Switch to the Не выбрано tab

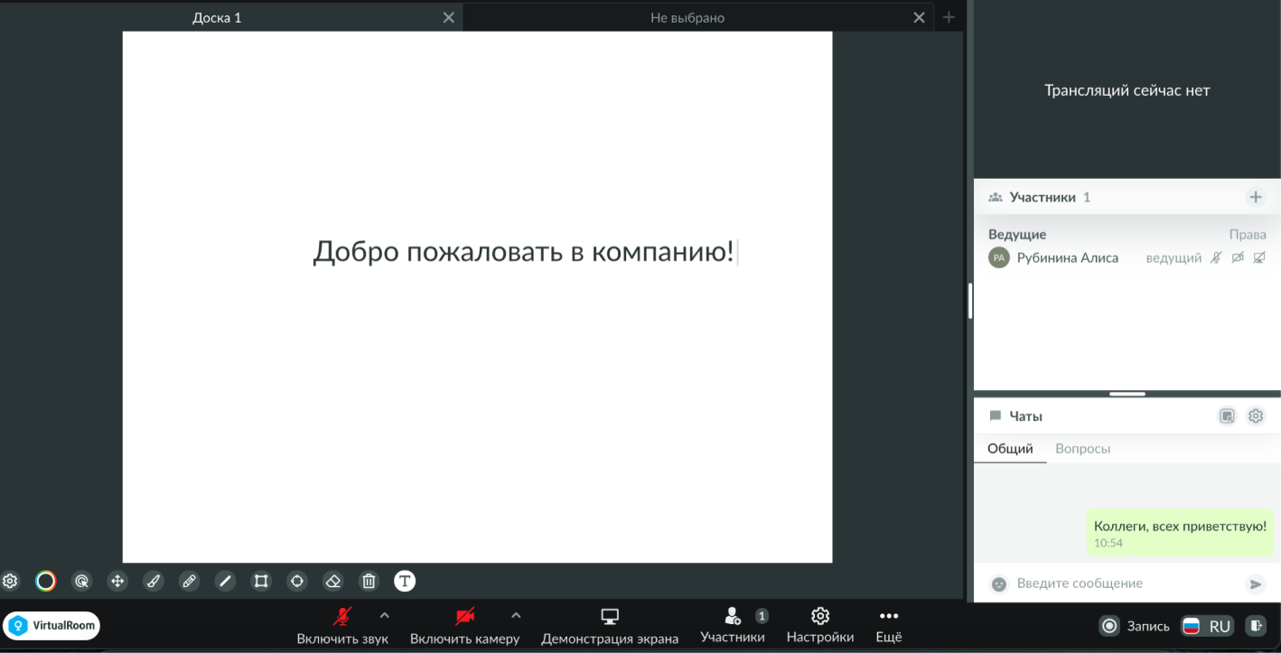pos(687,17)
